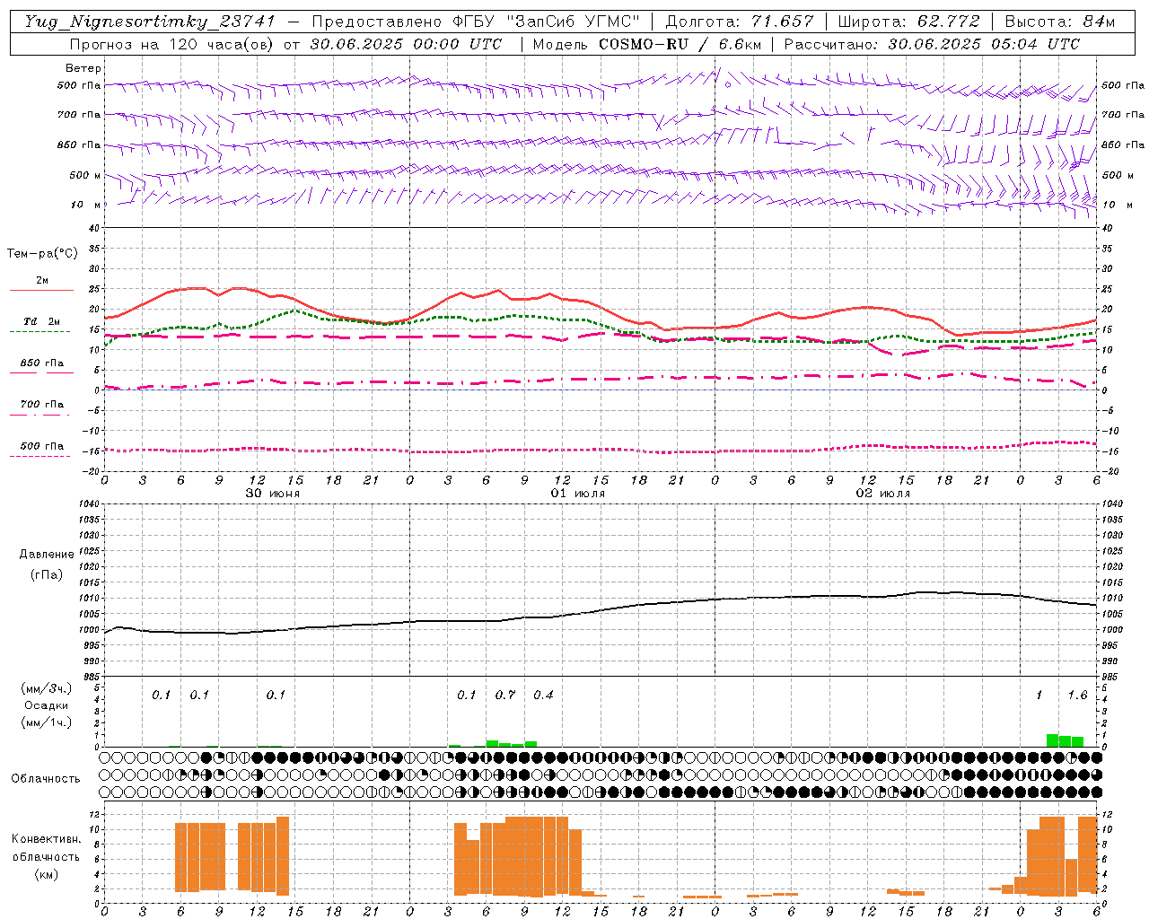
Task: Click the Давление pressure panel label
Action: coord(47,555)
